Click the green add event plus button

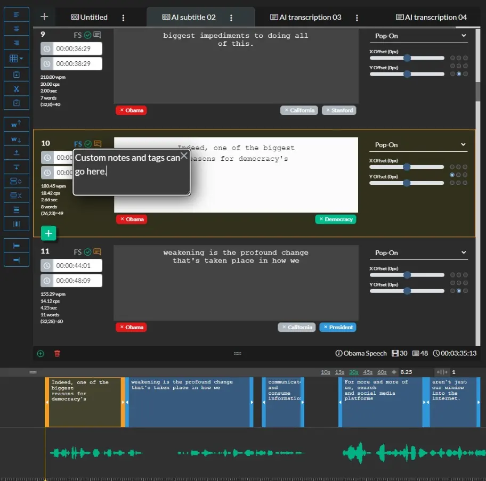[x=48, y=233]
